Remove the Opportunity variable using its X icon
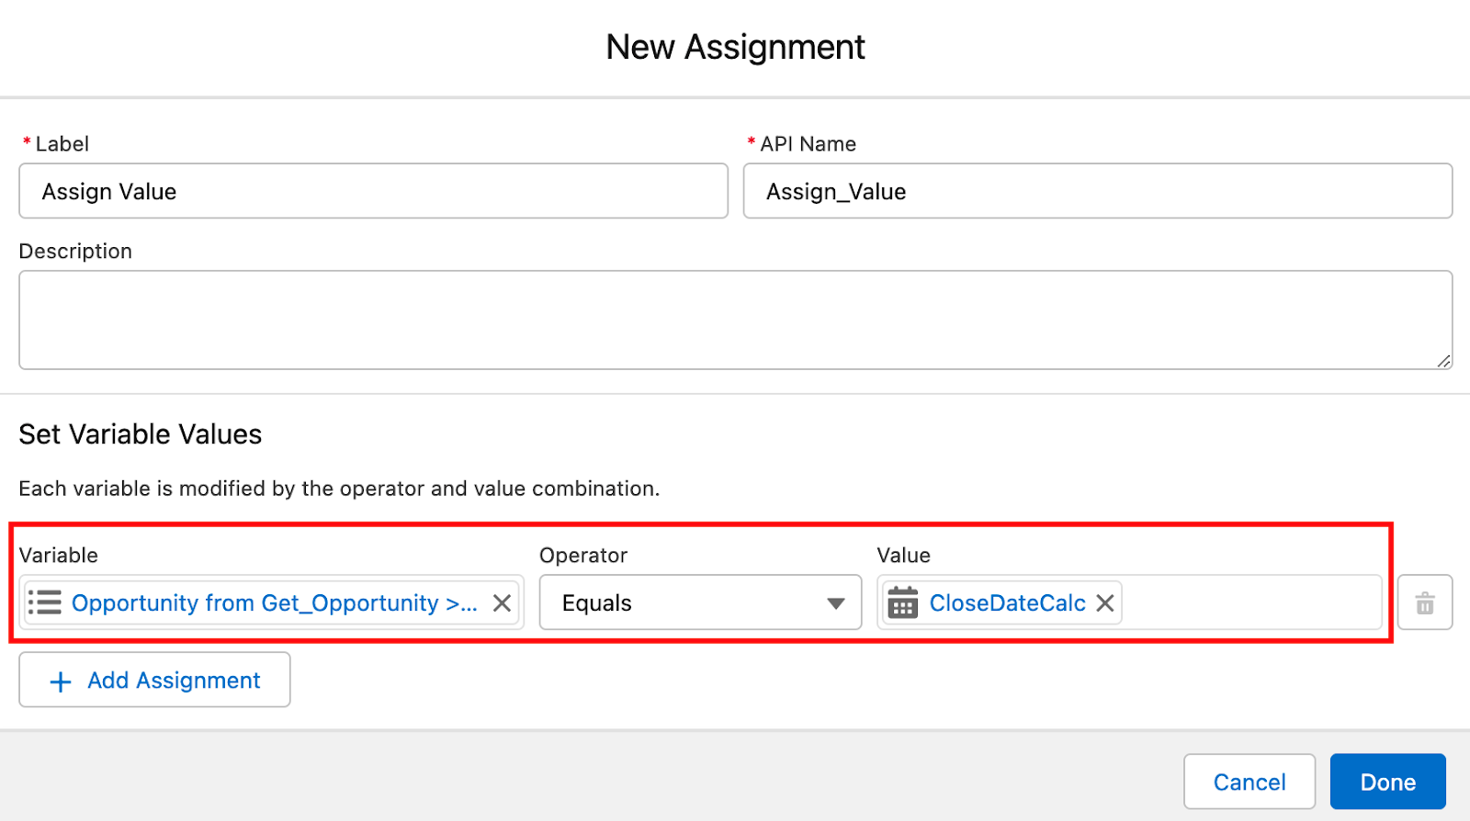The height and width of the screenshot is (821, 1470). point(502,603)
